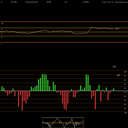
Task: Click the 80 label on MR axis
Action: [125, 76]
